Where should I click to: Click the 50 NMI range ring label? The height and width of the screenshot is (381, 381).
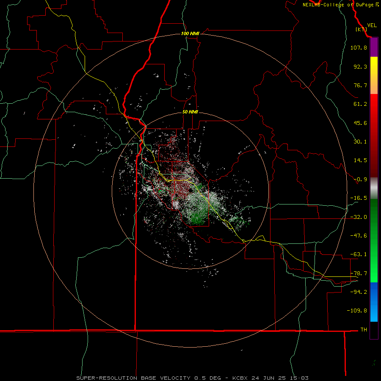point(190,112)
